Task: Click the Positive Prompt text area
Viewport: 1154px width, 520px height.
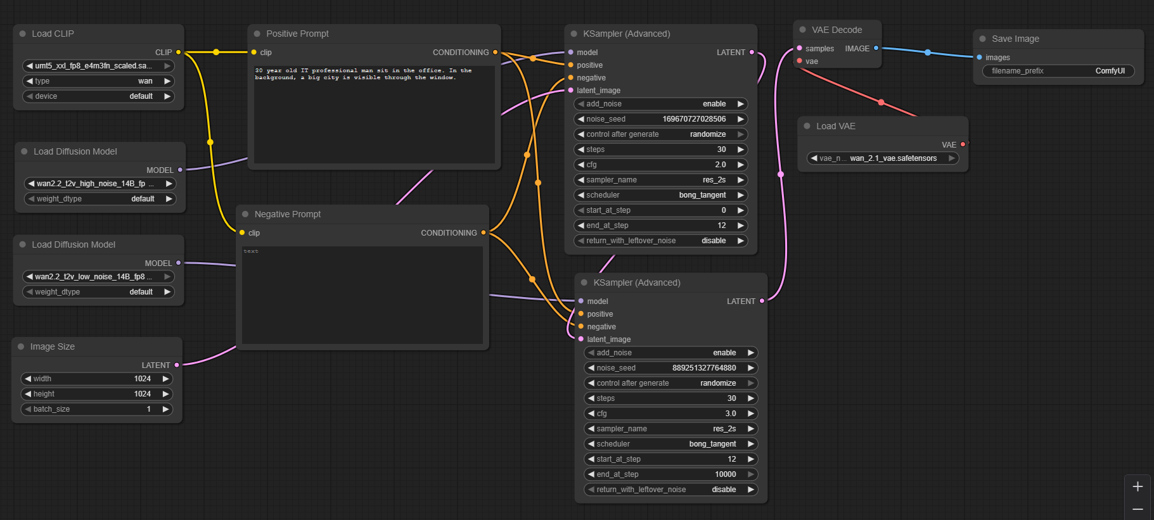Action: click(374, 114)
